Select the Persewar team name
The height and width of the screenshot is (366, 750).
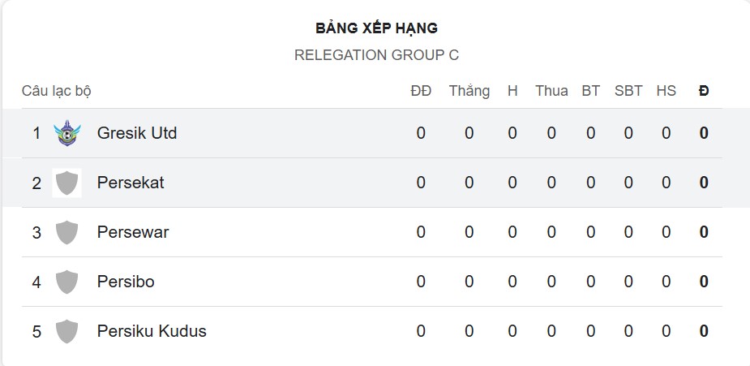point(133,232)
